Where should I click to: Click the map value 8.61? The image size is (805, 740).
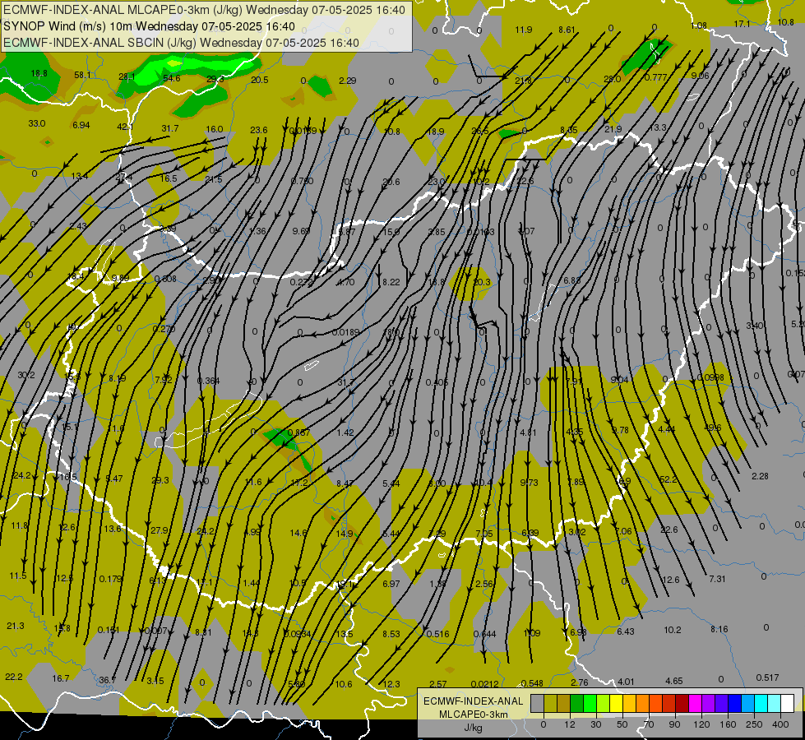[x=567, y=30]
